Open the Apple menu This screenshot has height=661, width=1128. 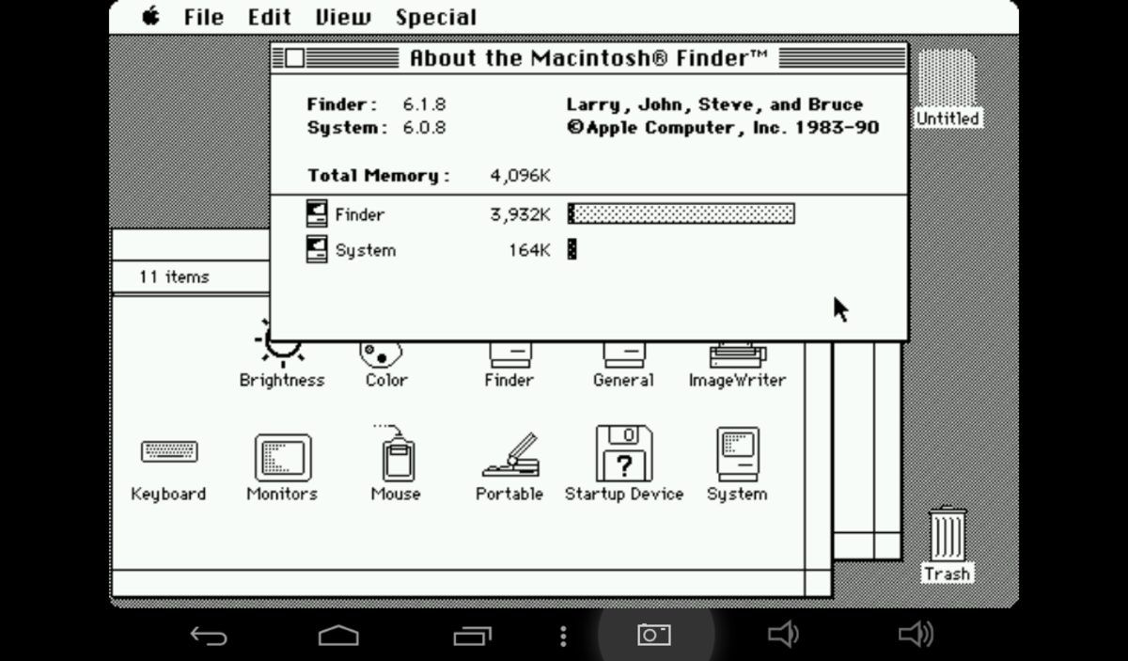click(x=150, y=16)
